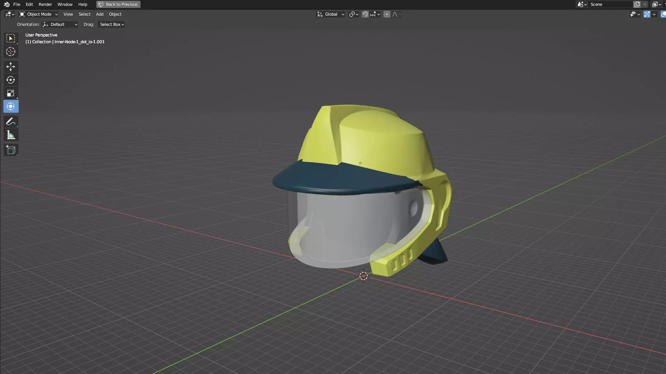Click new scene button beside Scene field
The image size is (666, 374).
click(637, 5)
